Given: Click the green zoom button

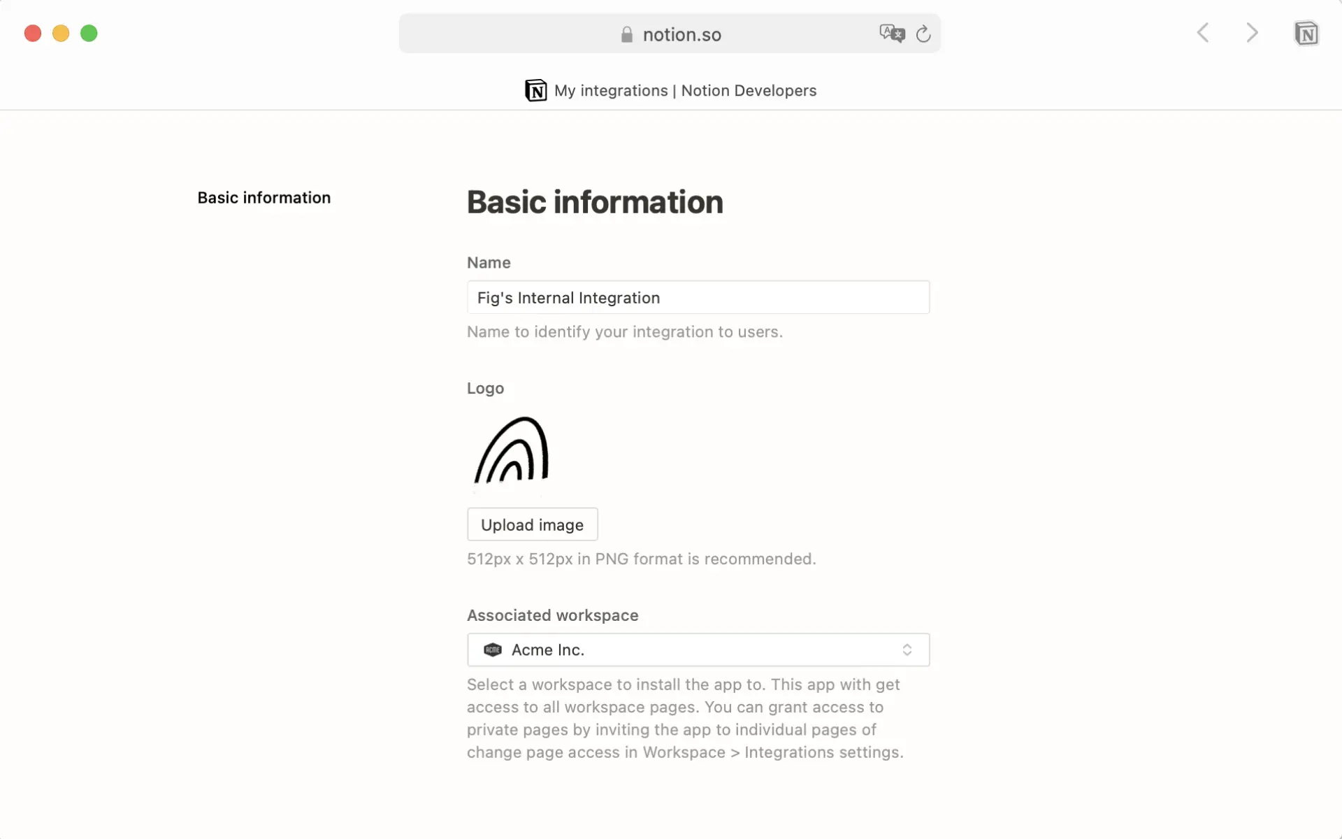Looking at the screenshot, I should coord(89,33).
